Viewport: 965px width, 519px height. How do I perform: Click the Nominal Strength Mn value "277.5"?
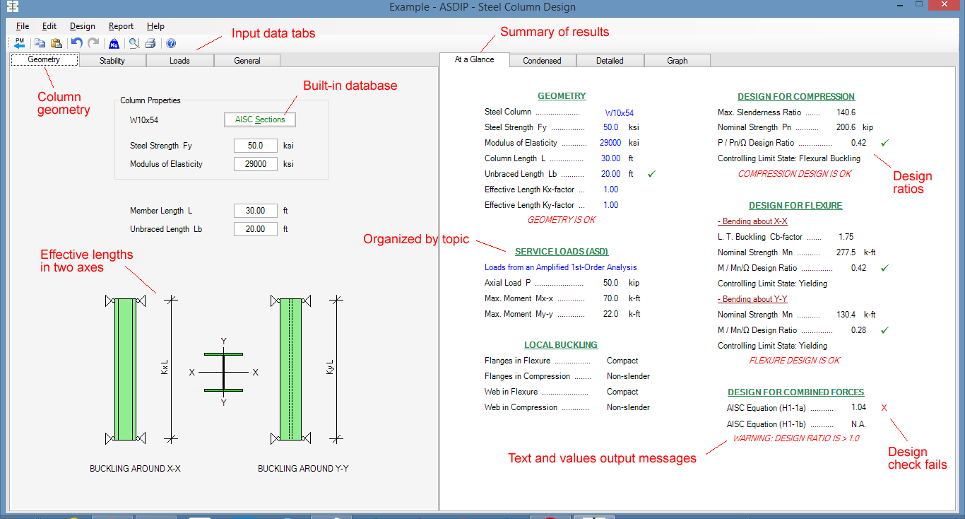pos(846,252)
